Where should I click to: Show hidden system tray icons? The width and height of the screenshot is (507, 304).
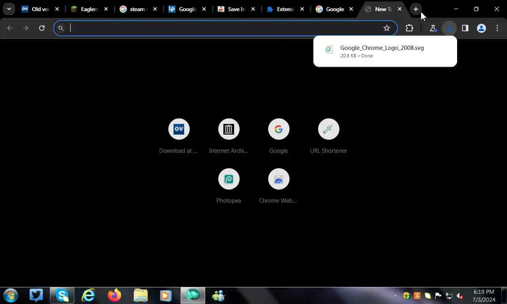point(395,296)
